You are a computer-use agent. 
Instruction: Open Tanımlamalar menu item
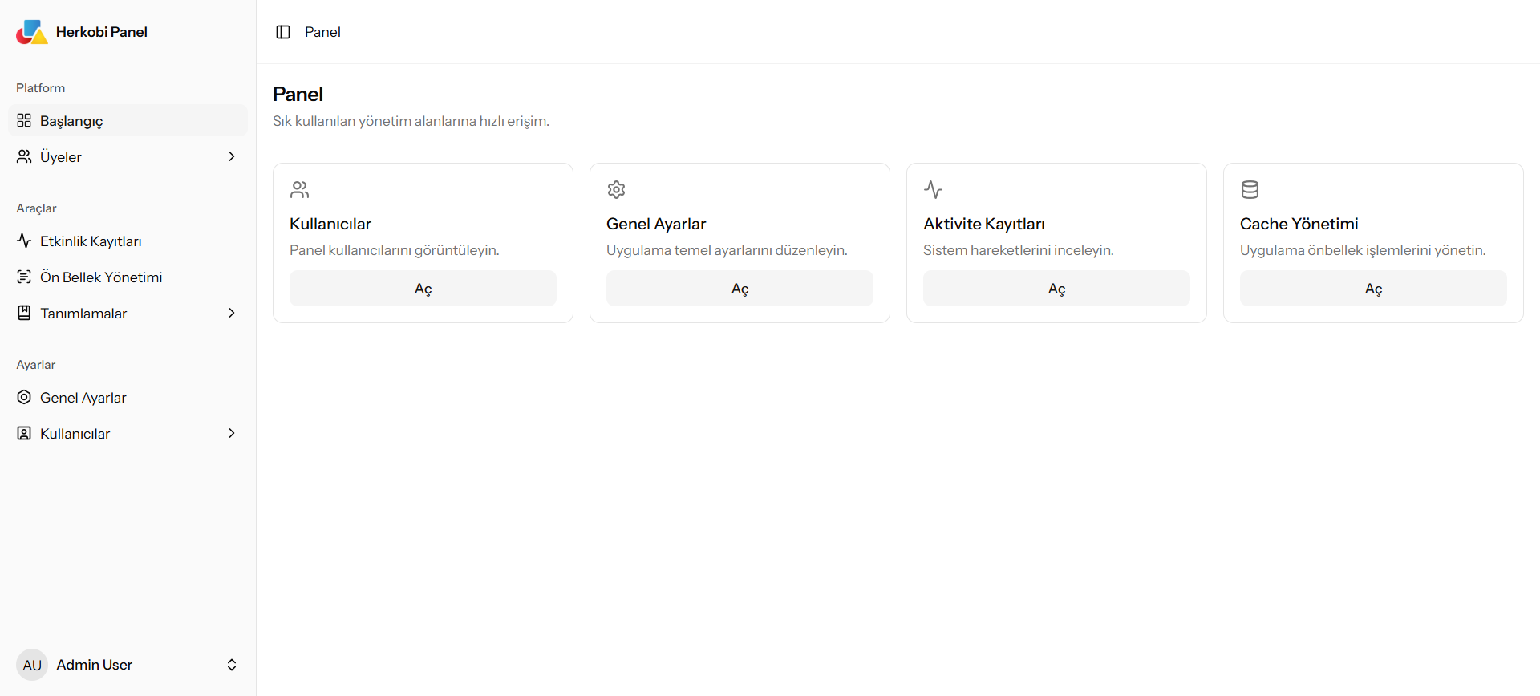[x=128, y=313]
